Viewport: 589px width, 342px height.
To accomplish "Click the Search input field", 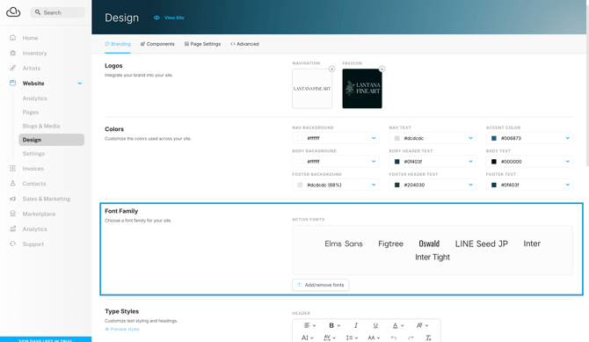I will point(57,12).
